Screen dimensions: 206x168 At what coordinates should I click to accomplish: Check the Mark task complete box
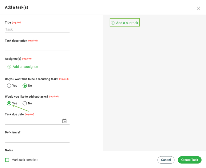coord(7,160)
